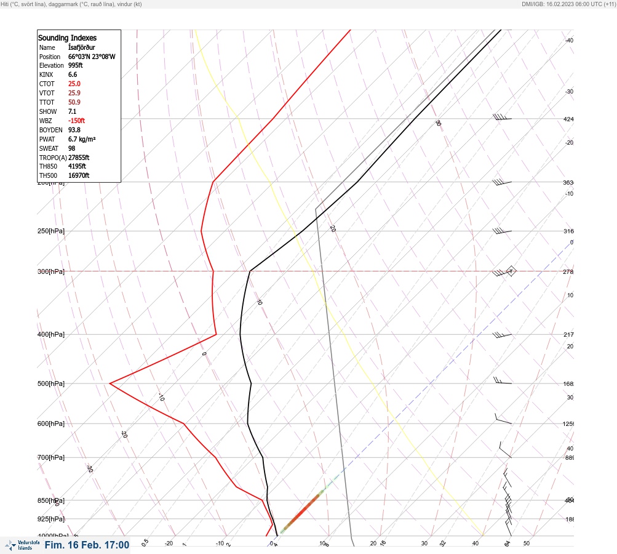617x554 pixels.
Task: Click the elevation value 995ft
Action: pyautogui.click(x=76, y=65)
